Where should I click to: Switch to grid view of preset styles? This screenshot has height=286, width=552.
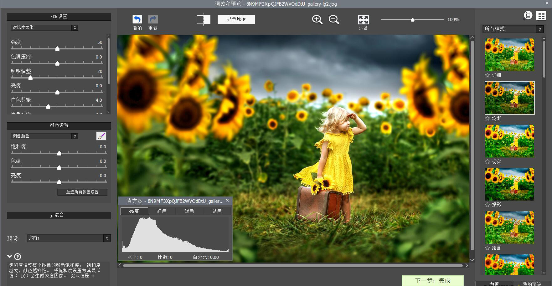point(541,15)
